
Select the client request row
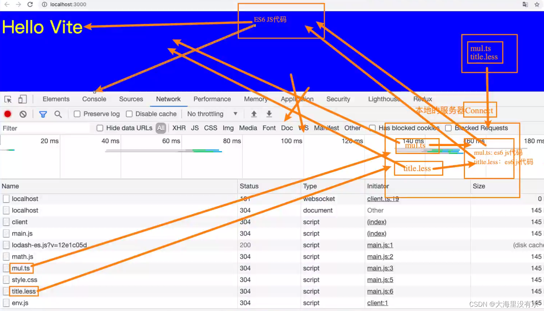tap(272, 222)
